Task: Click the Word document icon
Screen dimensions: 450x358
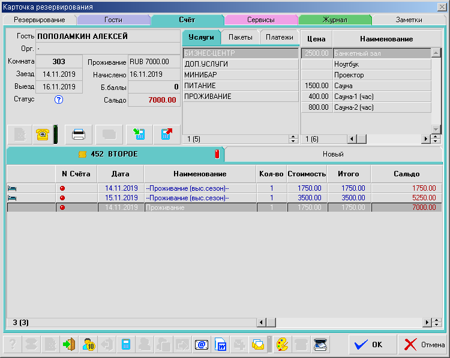Action: 221,345
